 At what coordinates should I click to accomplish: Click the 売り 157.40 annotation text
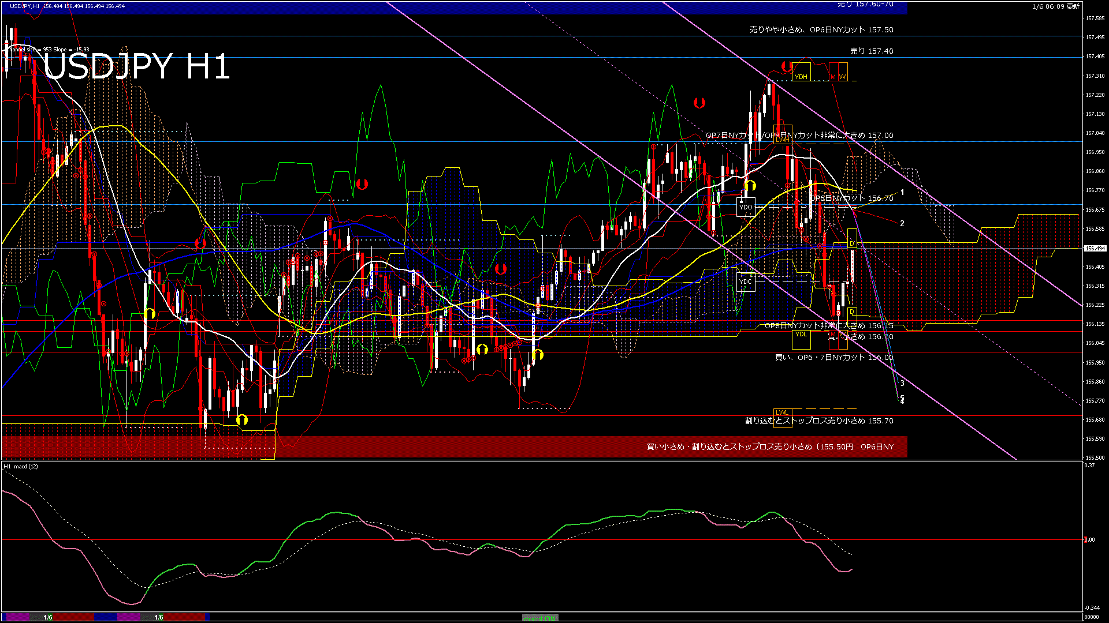pos(871,51)
